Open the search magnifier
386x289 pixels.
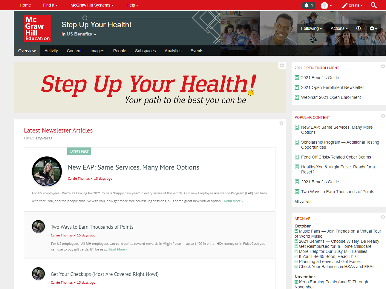tap(373, 5)
